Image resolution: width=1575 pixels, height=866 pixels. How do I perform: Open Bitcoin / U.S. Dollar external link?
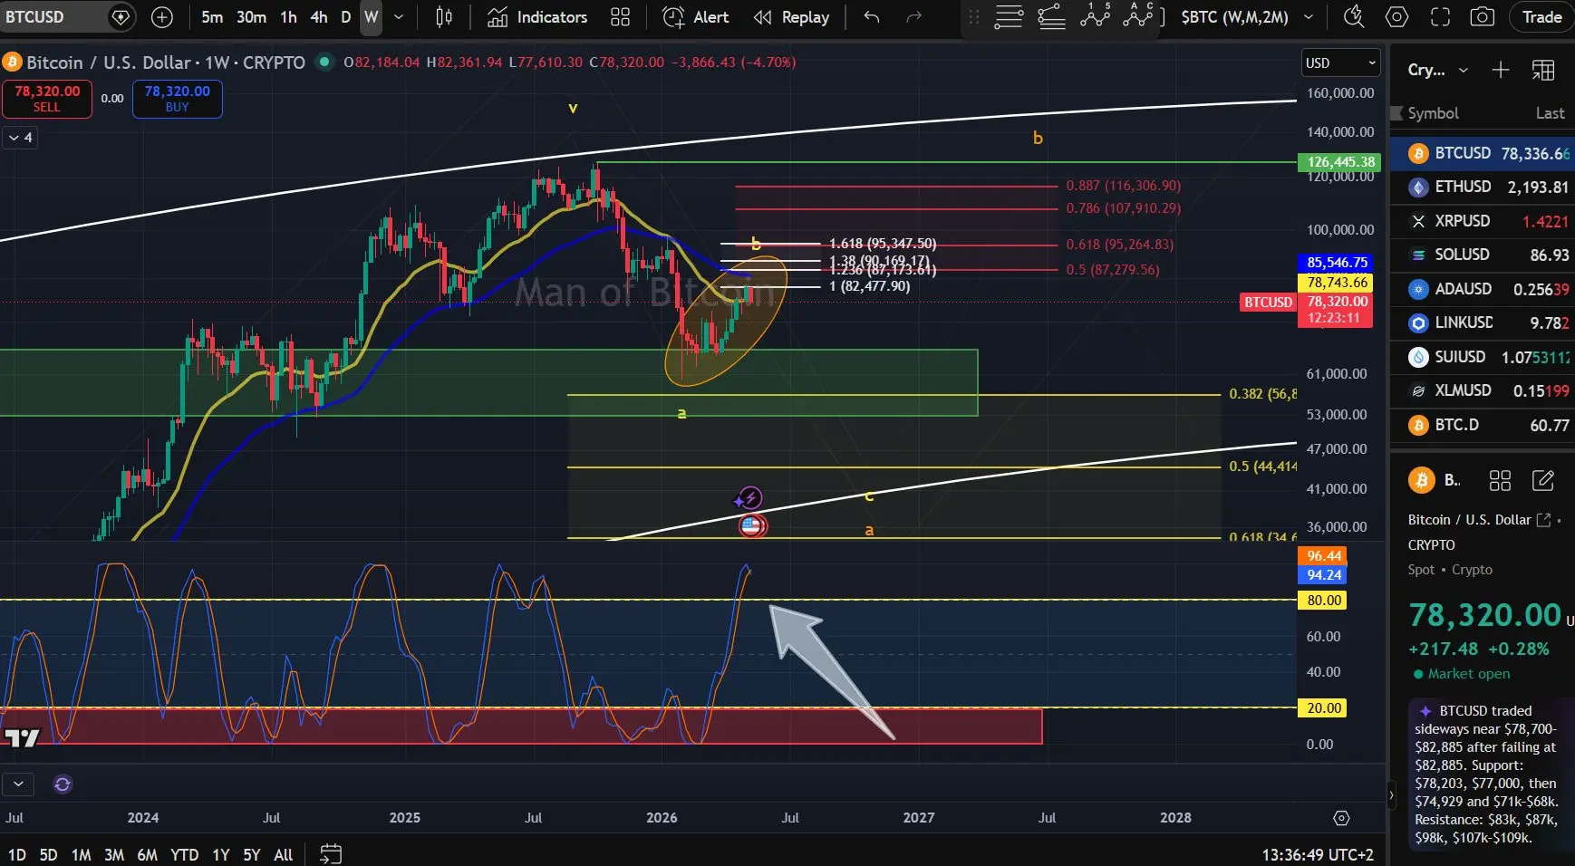[x=1543, y=520]
